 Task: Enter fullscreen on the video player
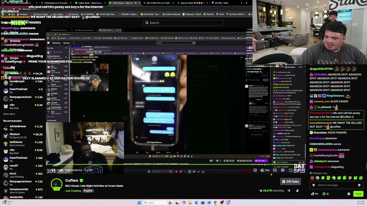click(x=290, y=170)
